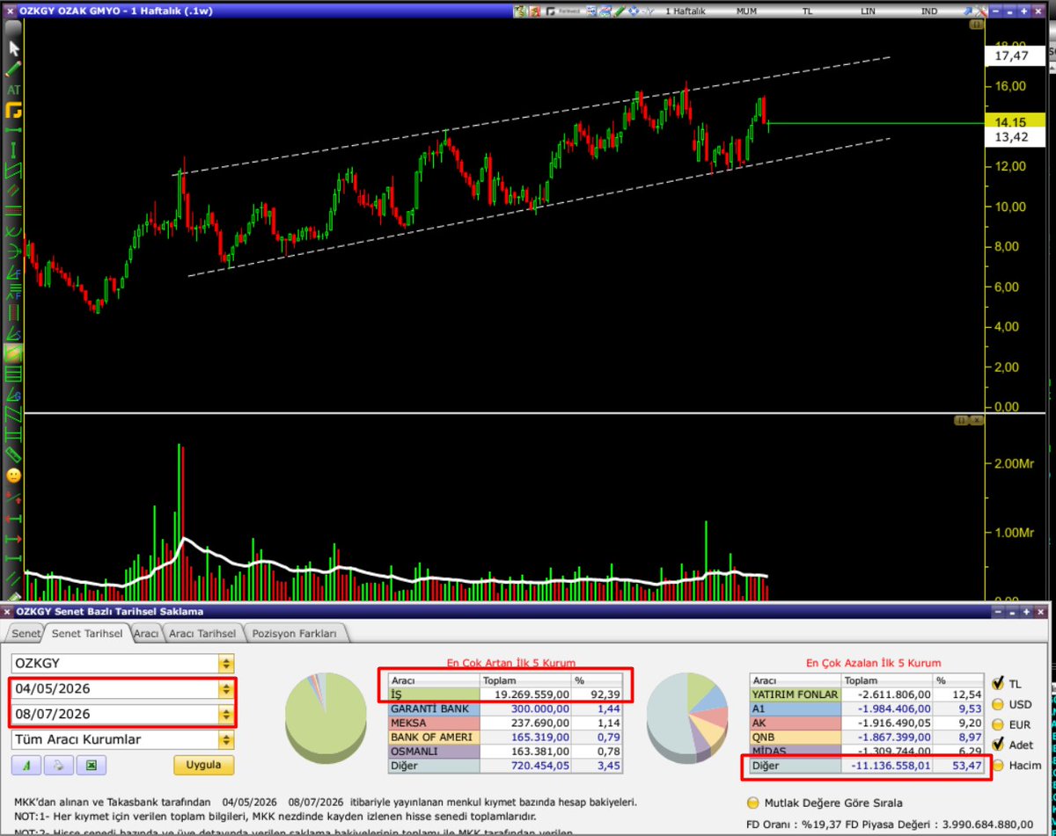
Task: Select the green pencil drawing tool
Action: tap(14, 69)
